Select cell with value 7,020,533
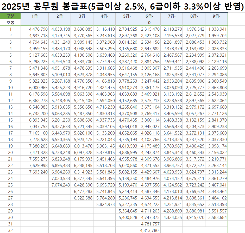Screen dimensions: 245x233 tap(60, 178)
